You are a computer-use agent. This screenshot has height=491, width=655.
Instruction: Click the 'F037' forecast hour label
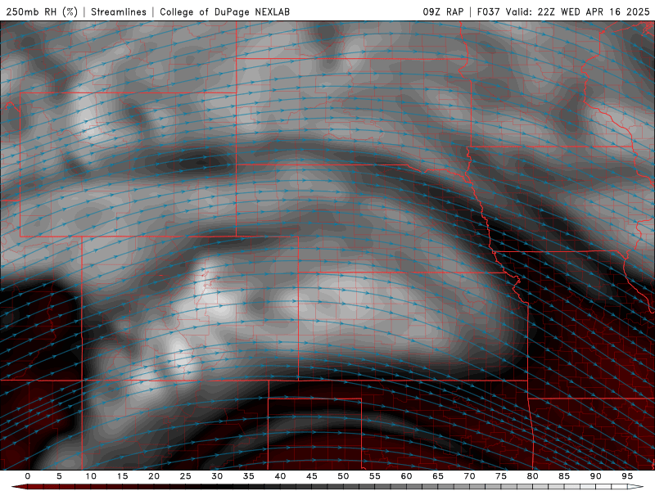click(488, 11)
